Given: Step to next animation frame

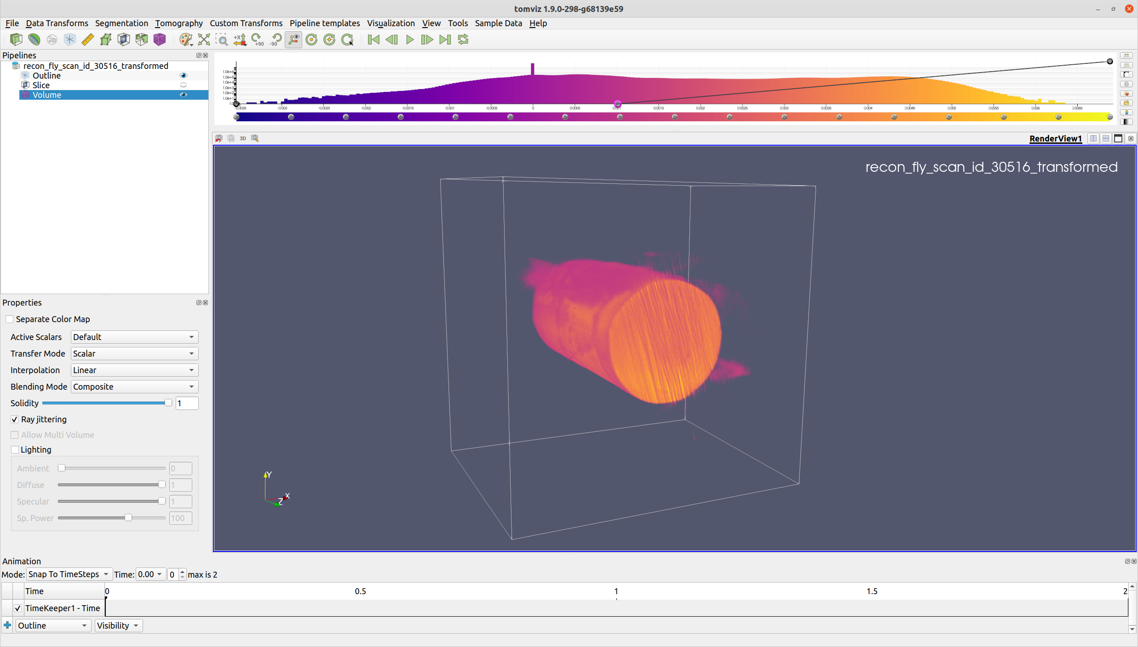Looking at the screenshot, I should (427, 40).
